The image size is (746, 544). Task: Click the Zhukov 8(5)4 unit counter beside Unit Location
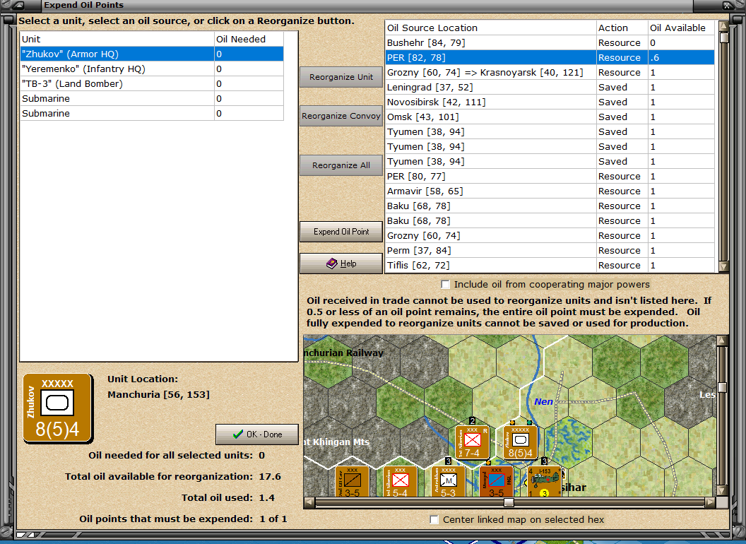click(x=57, y=408)
